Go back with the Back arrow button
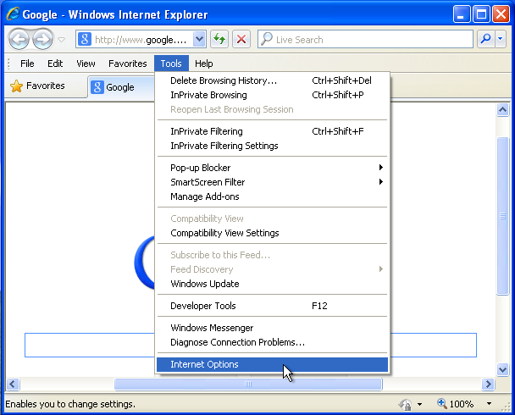Viewport: 515px width, 415px height. point(19,40)
